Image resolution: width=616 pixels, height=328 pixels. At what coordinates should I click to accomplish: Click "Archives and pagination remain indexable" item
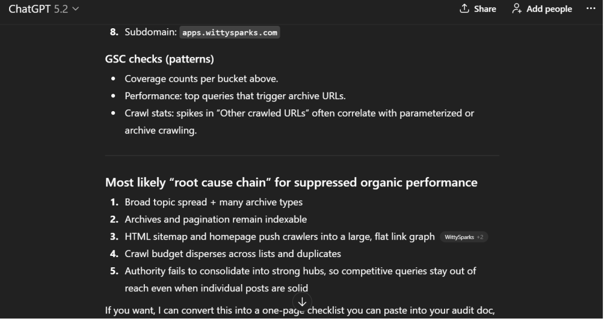pos(217,219)
